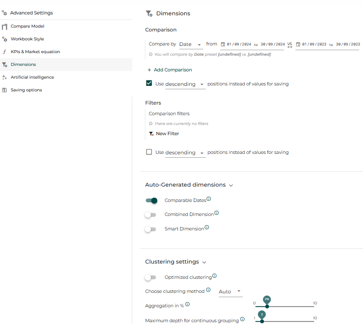Uncheck the comparison descending positions checkbox
363x332 pixels.
click(x=149, y=83)
